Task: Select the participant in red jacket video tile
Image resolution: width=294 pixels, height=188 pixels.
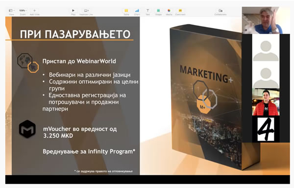Action: (x=266, y=102)
